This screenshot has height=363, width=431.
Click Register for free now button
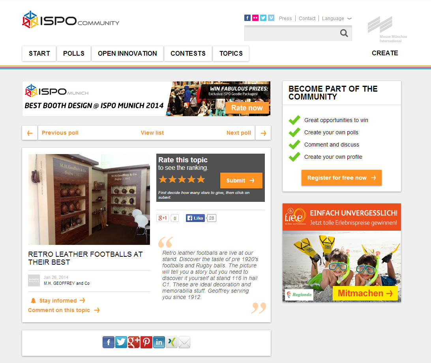point(341,178)
